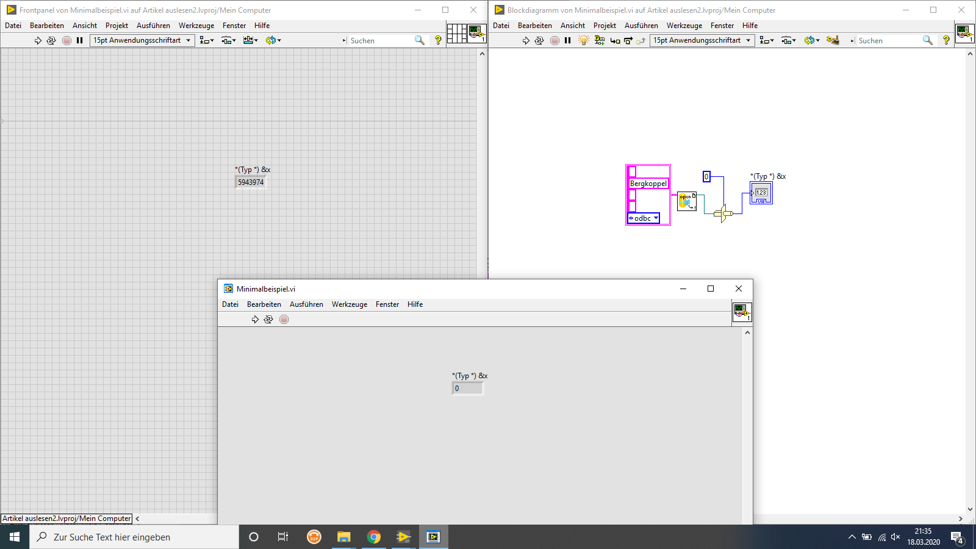Click the search magnifier in the Frontpanel window

(x=420, y=40)
